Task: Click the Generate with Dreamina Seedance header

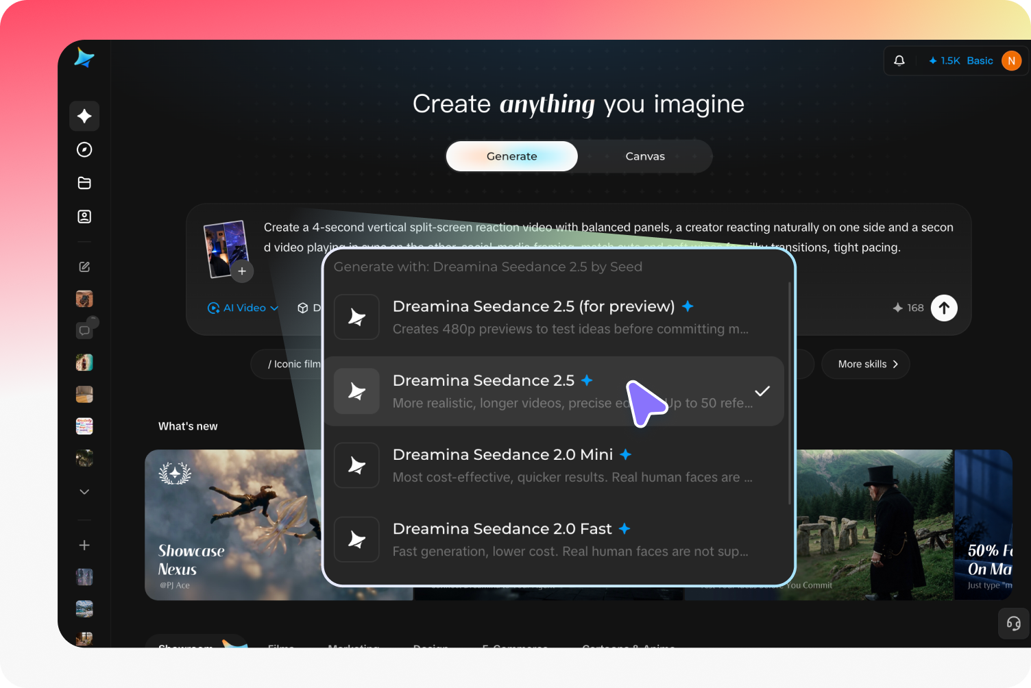Action: (x=488, y=267)
